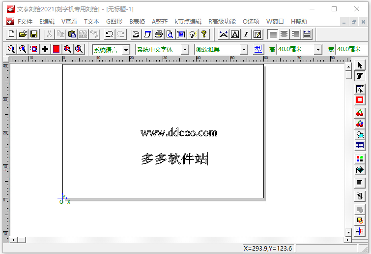Screen dimensions: 371x254
Task: Click the red square fill button in the zoom toolbar
Action: pyautogui.click(x=57, y=49)
